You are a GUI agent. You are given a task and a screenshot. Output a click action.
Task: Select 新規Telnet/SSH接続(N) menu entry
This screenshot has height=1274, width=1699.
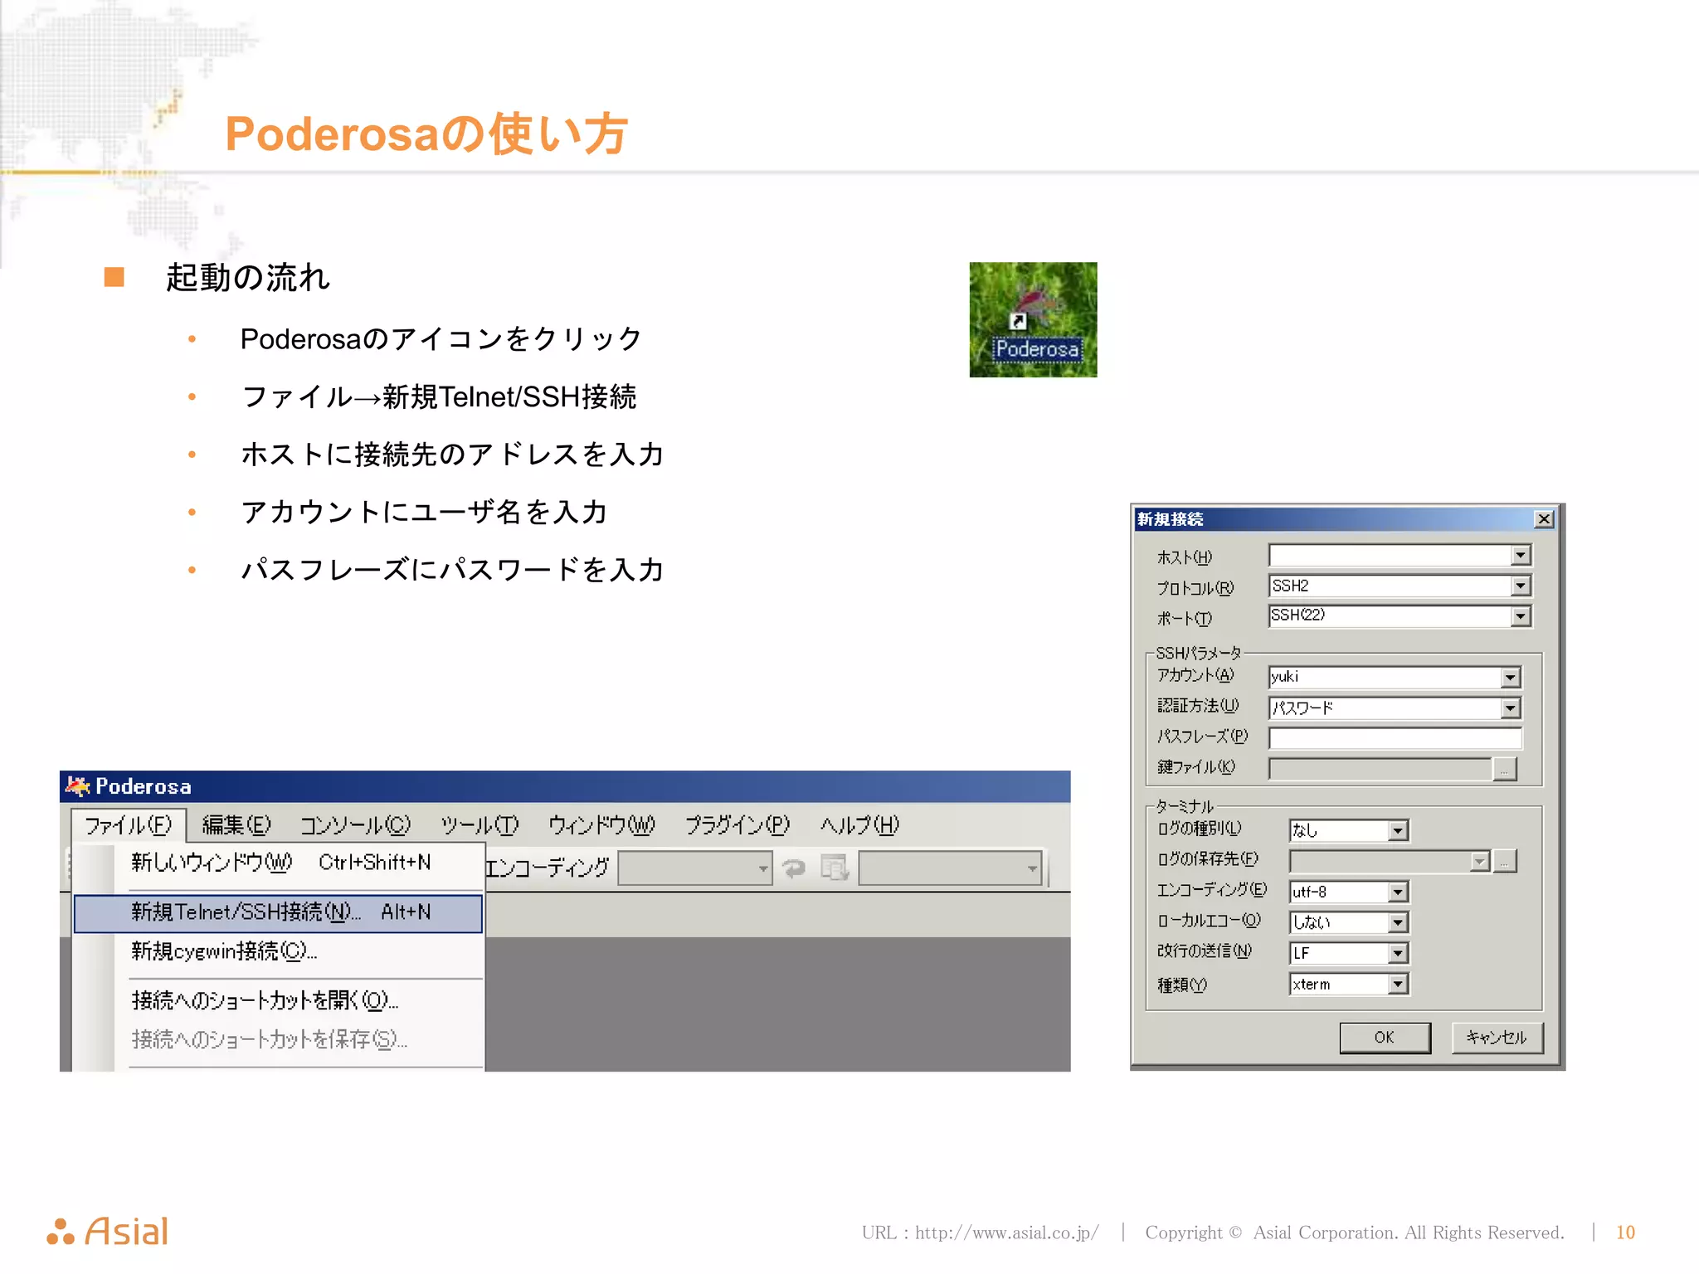279,912
